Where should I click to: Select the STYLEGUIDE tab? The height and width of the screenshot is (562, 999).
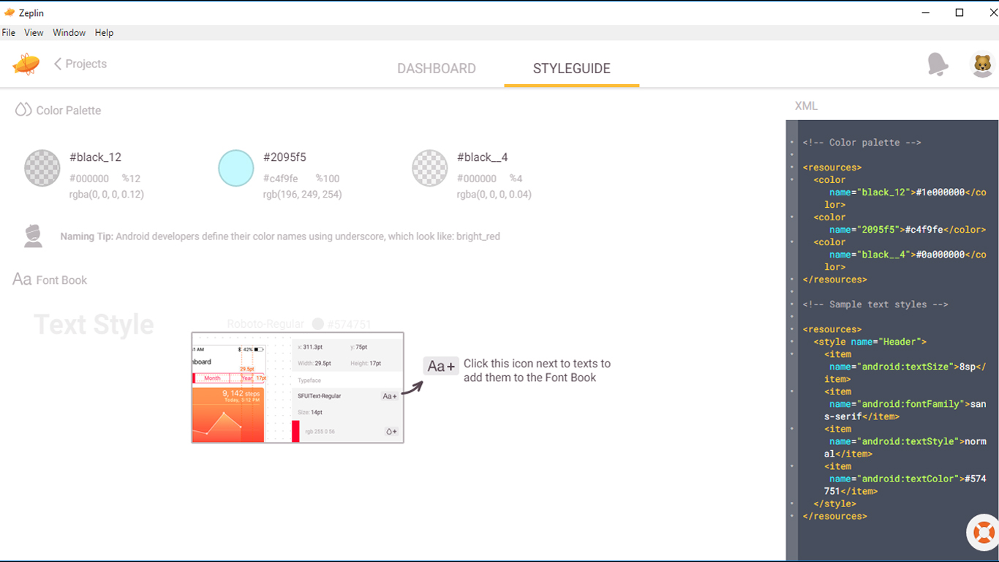click(571, 68)
